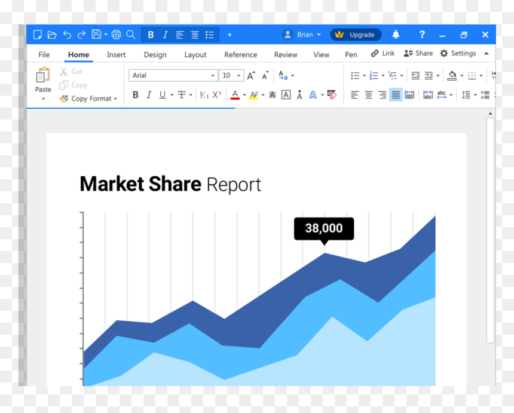Image resolution: width=514 pixels, height=413 pixels.
Task: Switch to the Review tab
Action: tap(286, 55)
